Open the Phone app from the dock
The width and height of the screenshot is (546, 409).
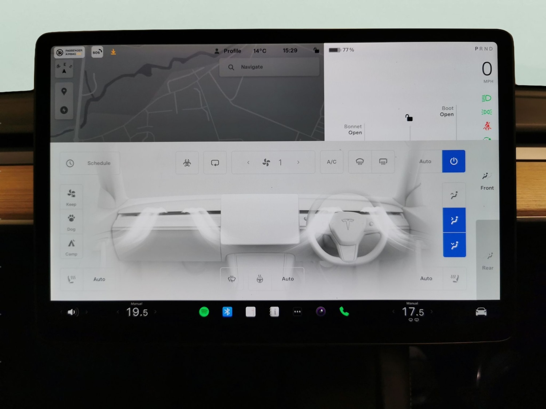click(344, 312)
